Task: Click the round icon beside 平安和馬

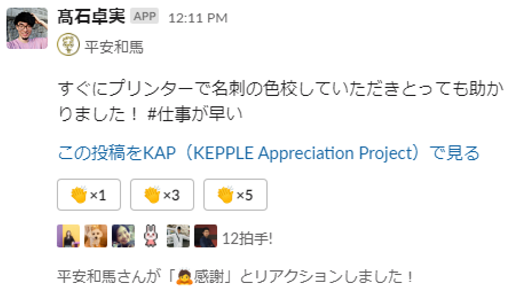Action: click(x=68, y=45)
